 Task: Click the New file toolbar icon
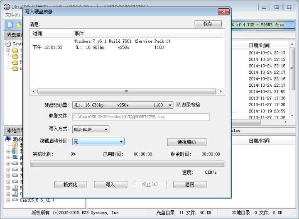(9, 25)
